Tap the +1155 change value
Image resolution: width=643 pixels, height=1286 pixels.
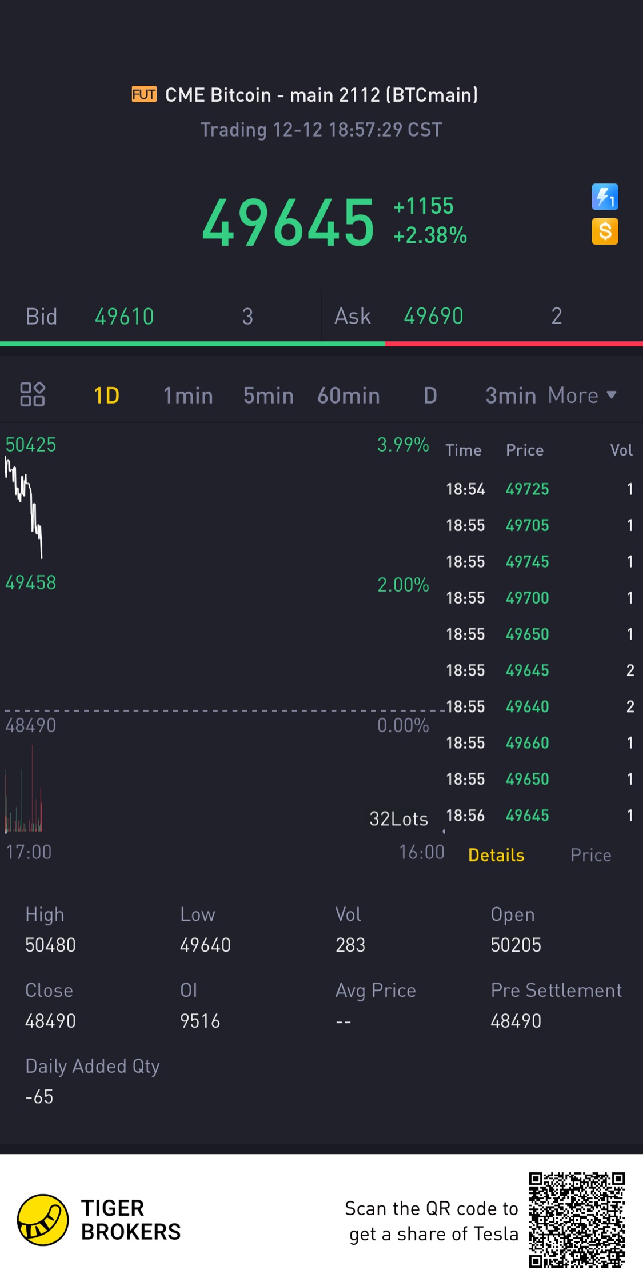424,206
